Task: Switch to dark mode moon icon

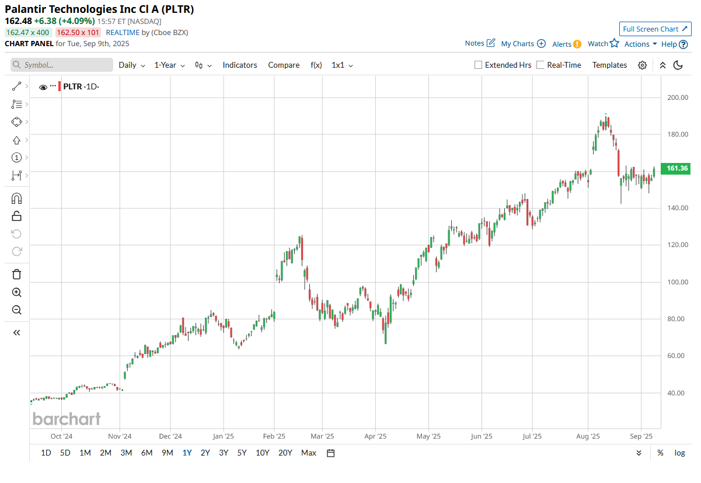Action: coord(678,65)
